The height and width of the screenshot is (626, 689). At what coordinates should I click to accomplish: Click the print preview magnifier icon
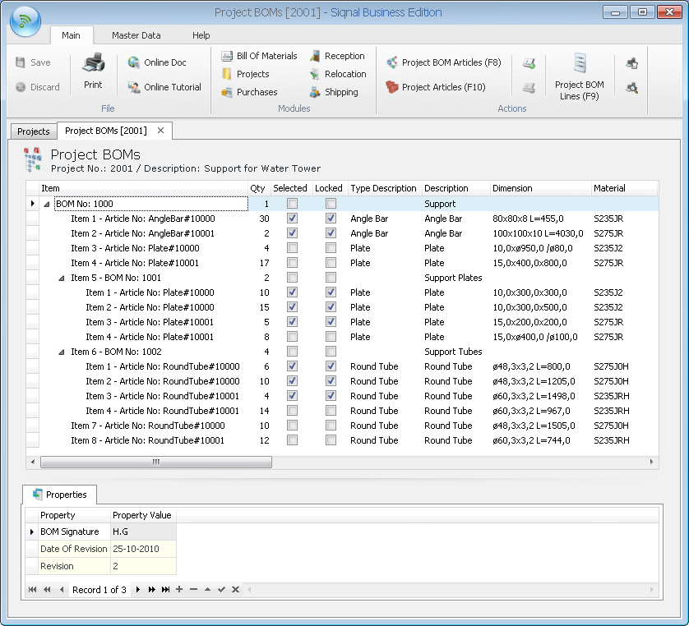(631, 87)
